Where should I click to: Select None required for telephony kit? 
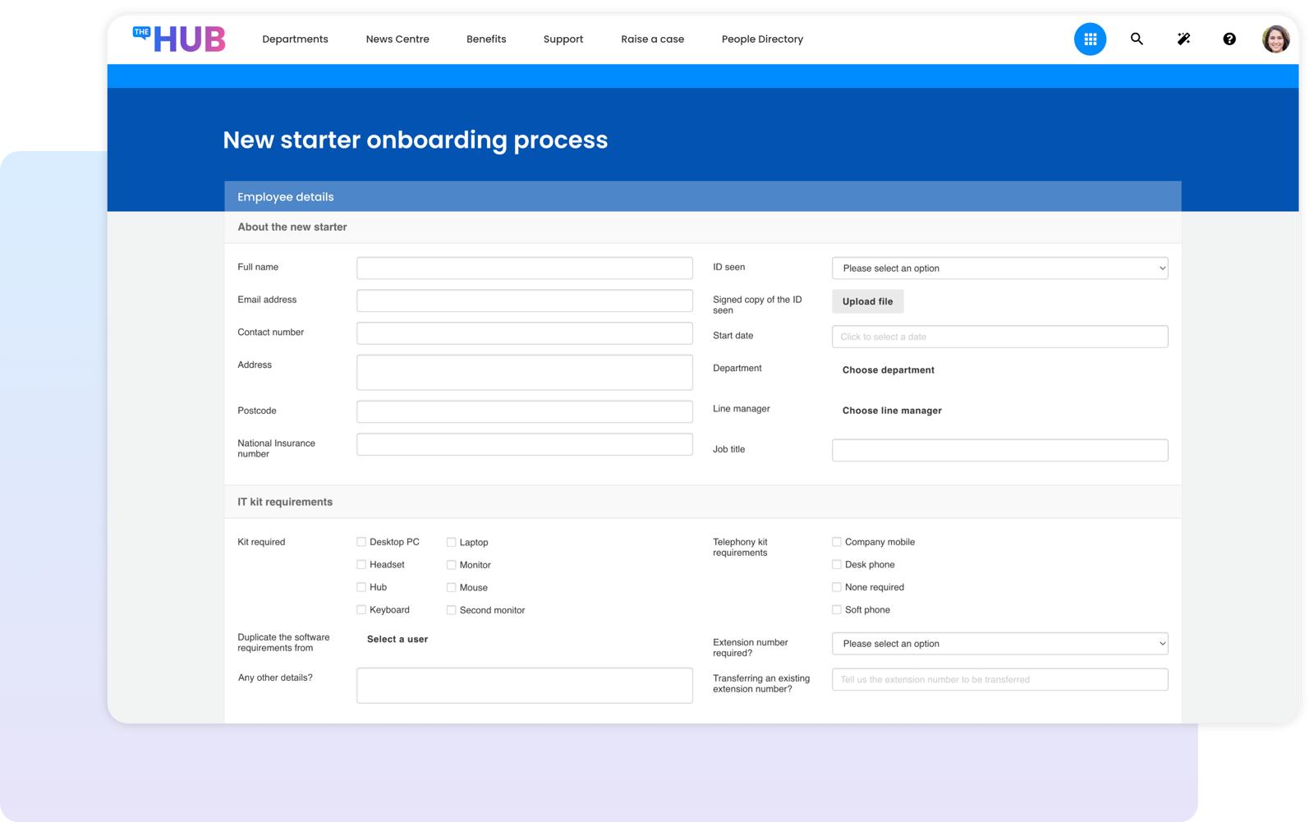pyautogui.click(x=837, y=587)
